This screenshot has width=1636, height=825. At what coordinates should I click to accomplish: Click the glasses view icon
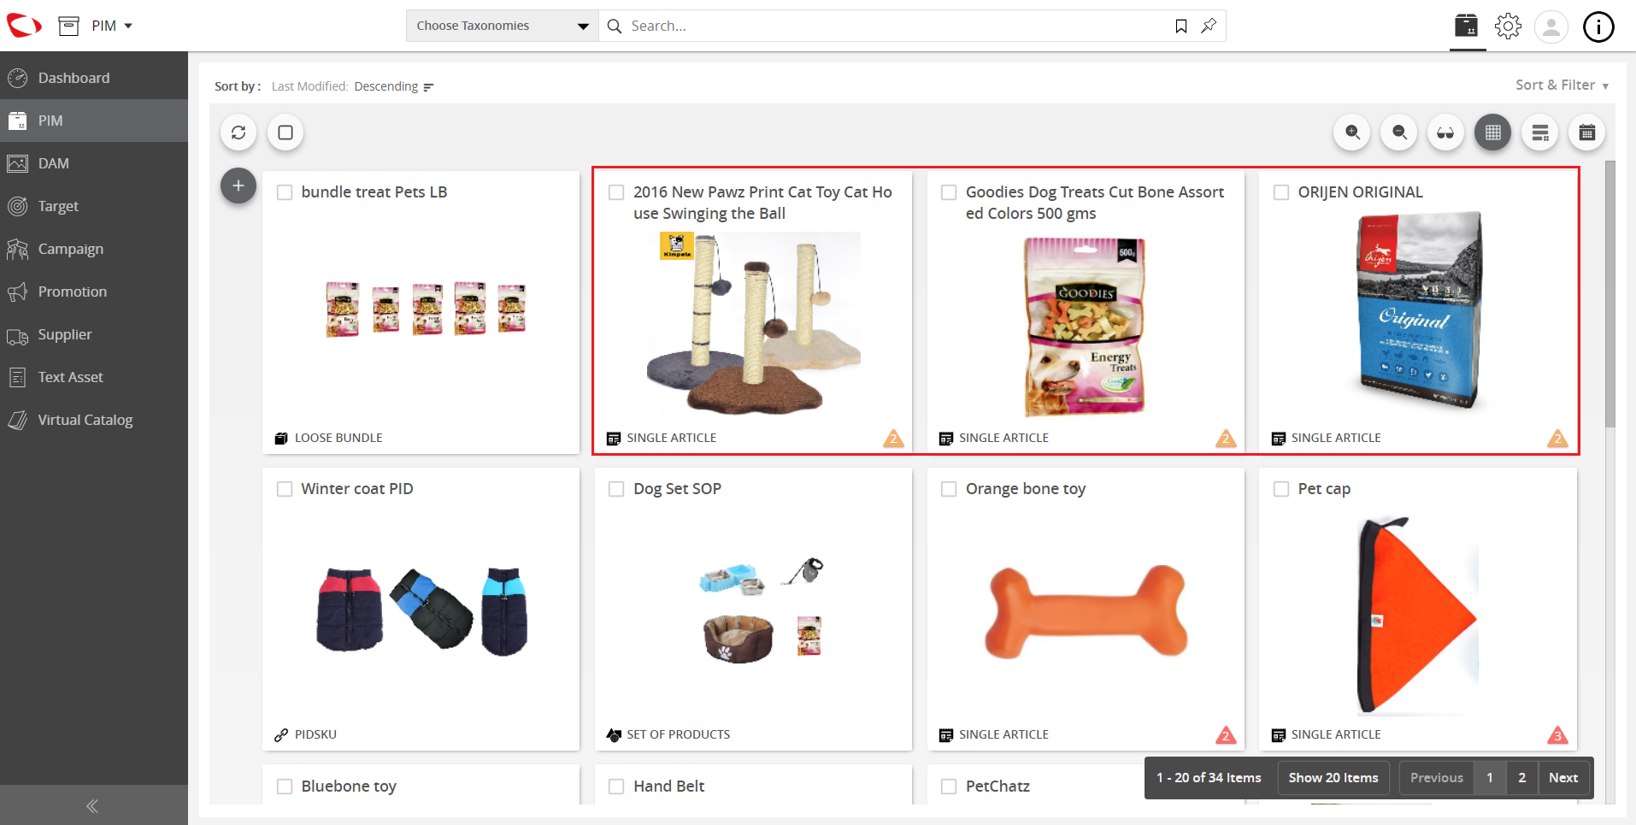(x=1445, y=133)
